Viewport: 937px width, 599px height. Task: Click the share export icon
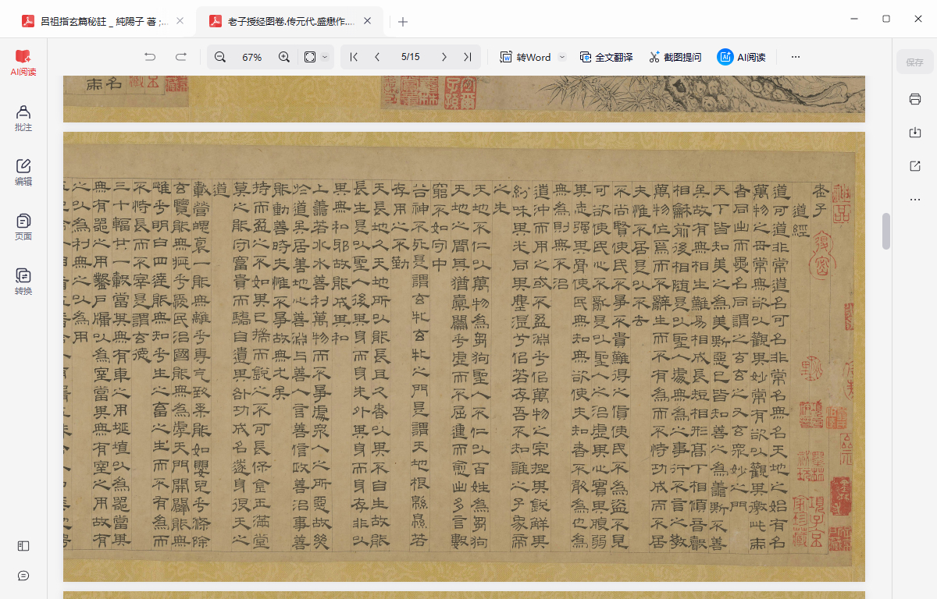pyautogui.click(x=915, y=166)
